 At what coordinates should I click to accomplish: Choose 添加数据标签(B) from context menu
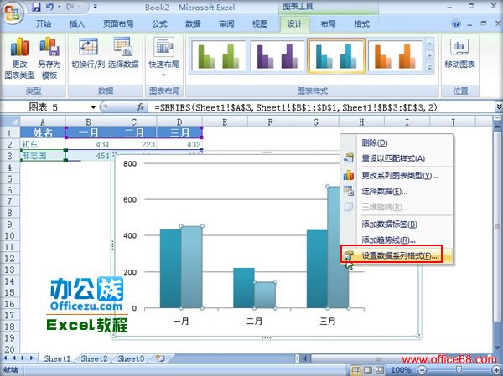(397, 224)
